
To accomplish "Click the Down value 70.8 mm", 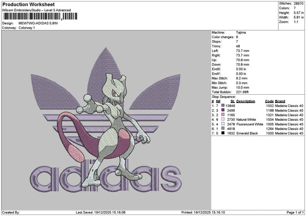I will (243, 65).
